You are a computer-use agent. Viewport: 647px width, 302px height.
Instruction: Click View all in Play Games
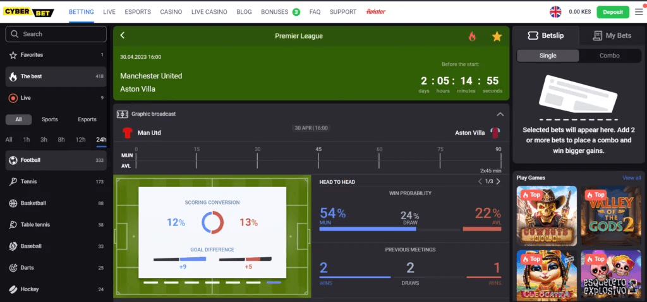631,178
